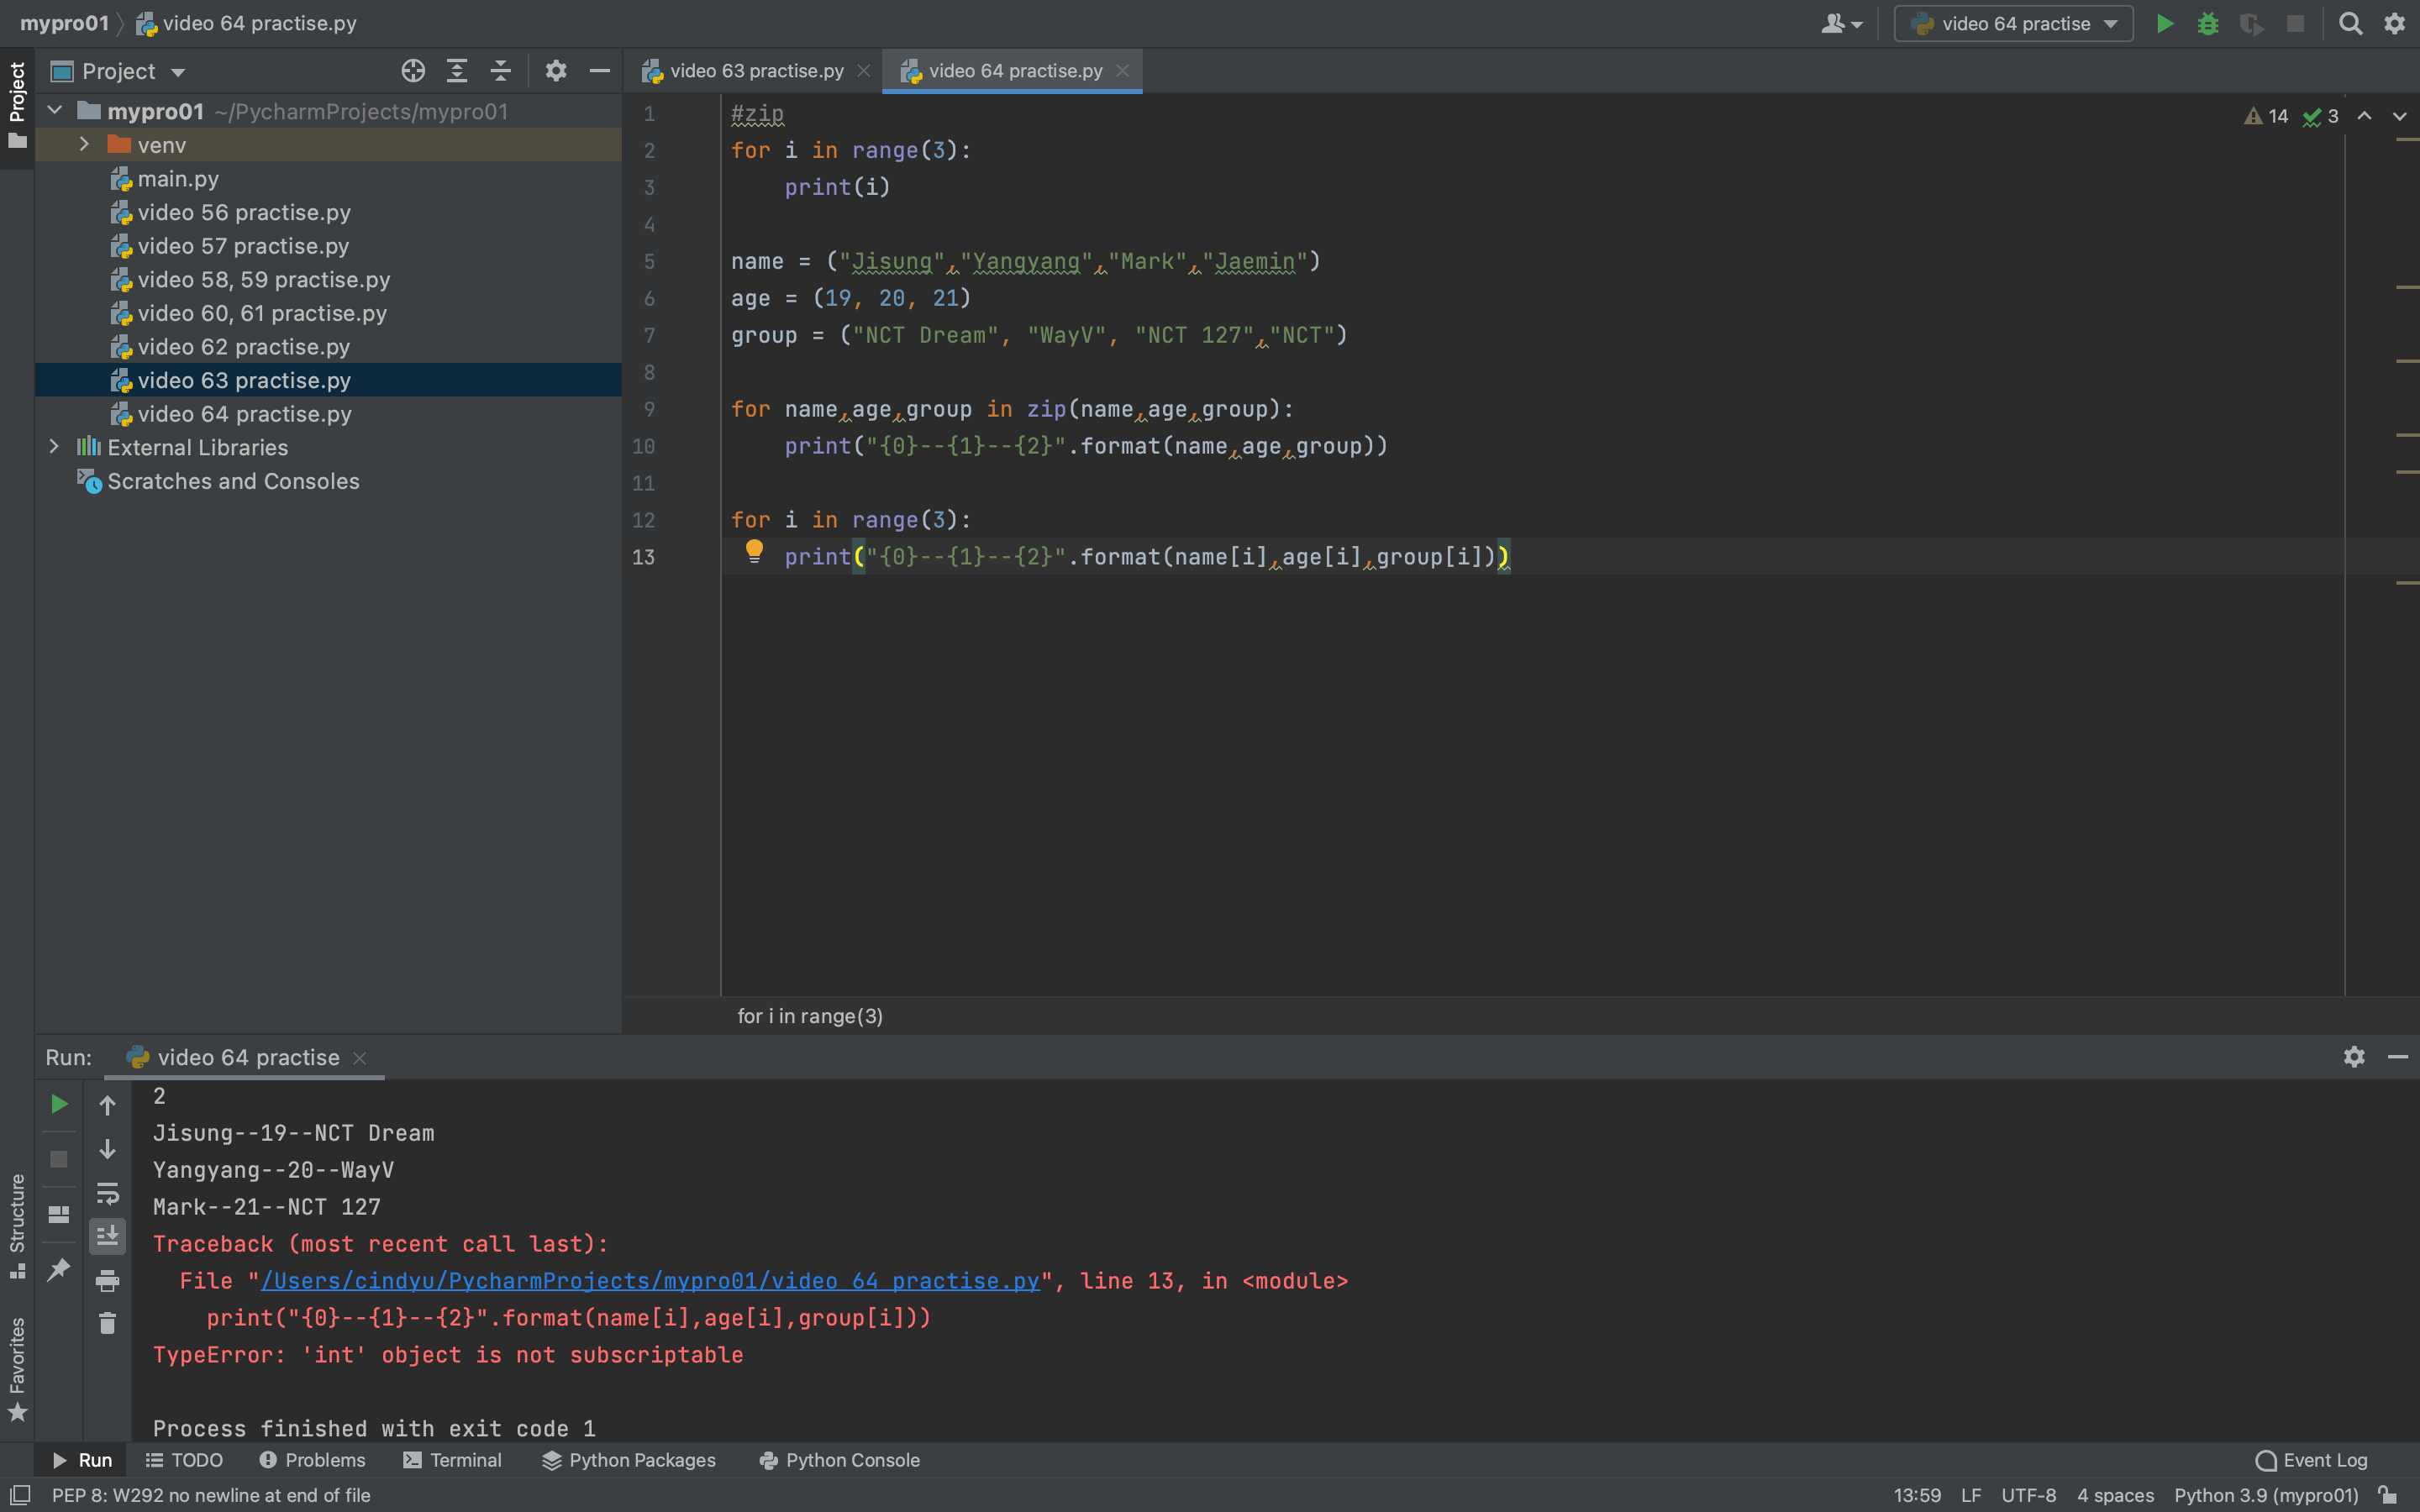
Task: Print the console output
Action: pyautogui.click(x=107, y=1281)
